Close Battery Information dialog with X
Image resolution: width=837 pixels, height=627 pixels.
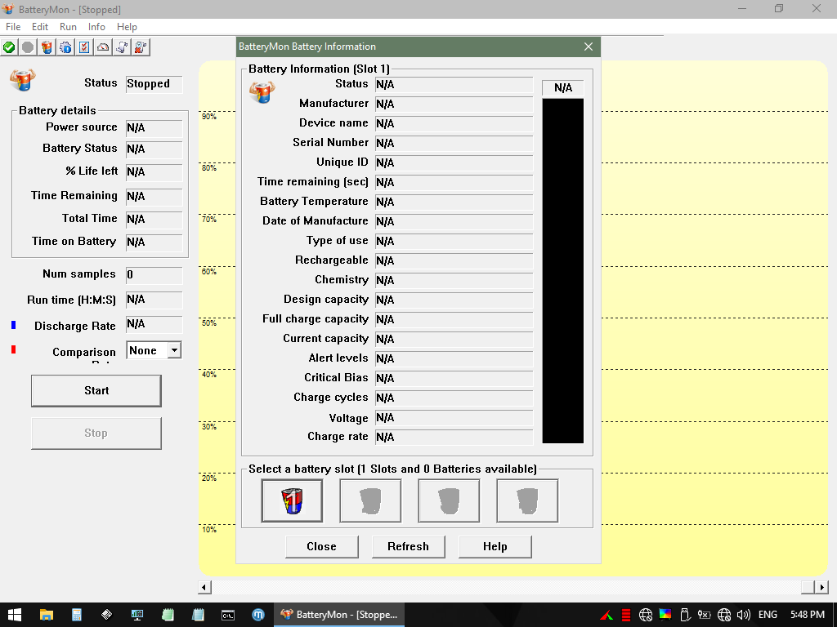tap(589, 47)
